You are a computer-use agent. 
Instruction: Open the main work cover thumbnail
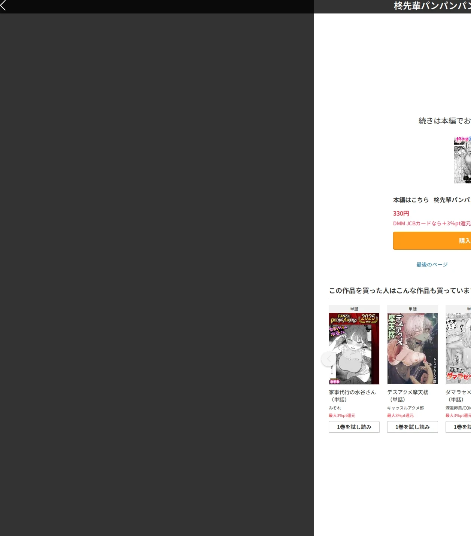[x=462, y=160]
